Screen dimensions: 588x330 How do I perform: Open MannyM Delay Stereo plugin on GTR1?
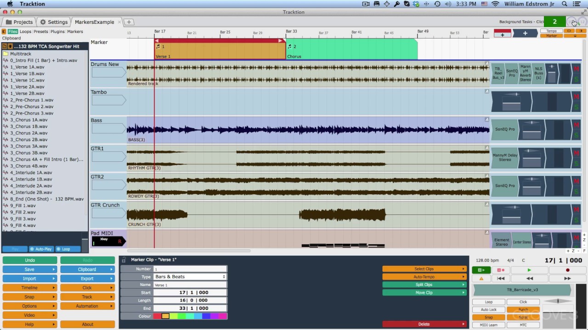point(505,157)
